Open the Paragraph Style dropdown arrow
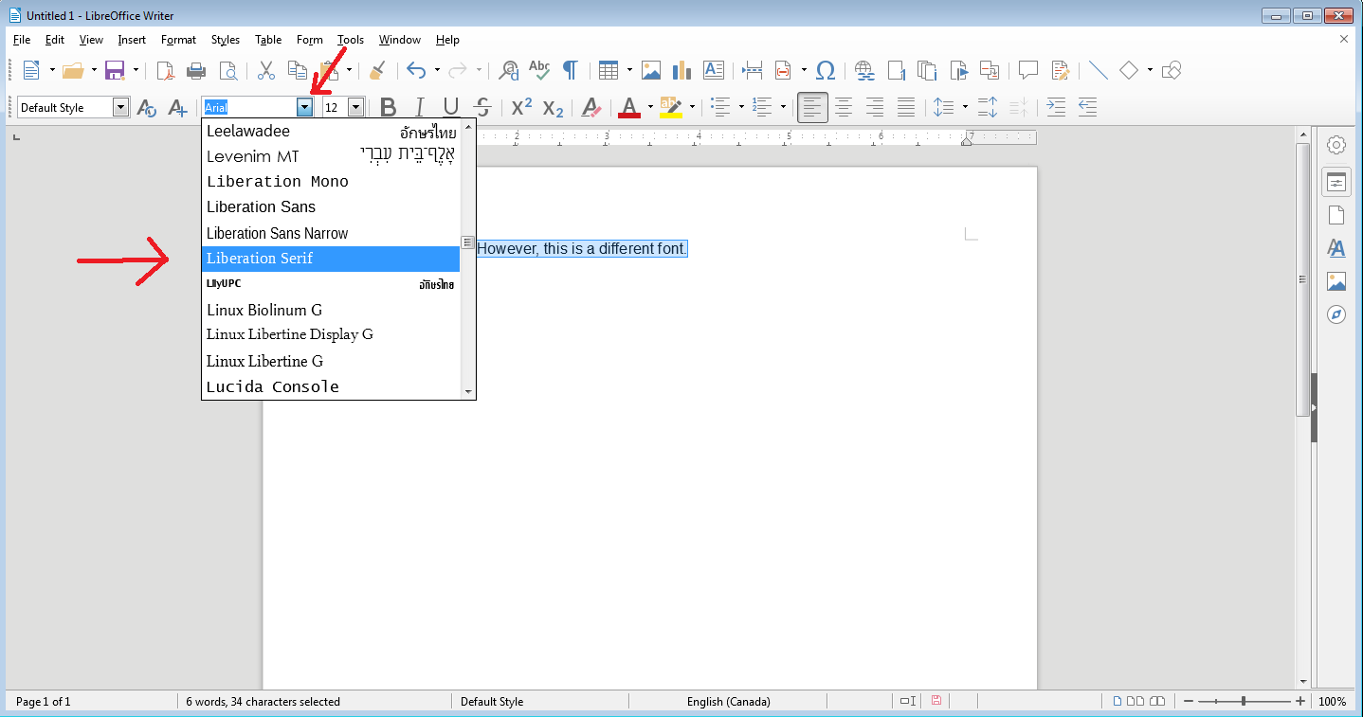The image size is (1363, 717). point(120,107)
